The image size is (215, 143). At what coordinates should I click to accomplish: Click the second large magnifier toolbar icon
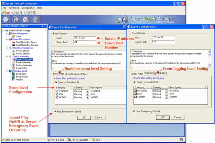pyautogui.click(x=16, y=19)
